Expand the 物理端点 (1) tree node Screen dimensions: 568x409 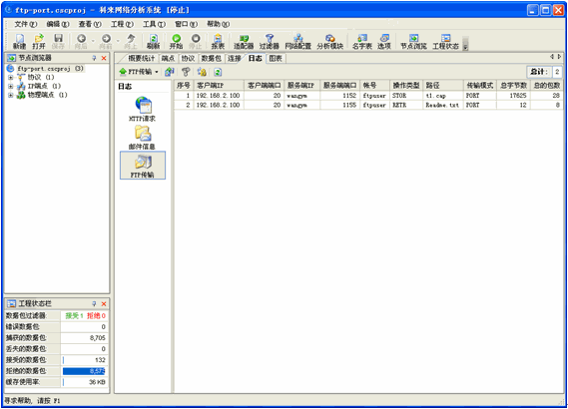(x=11, y=95)
